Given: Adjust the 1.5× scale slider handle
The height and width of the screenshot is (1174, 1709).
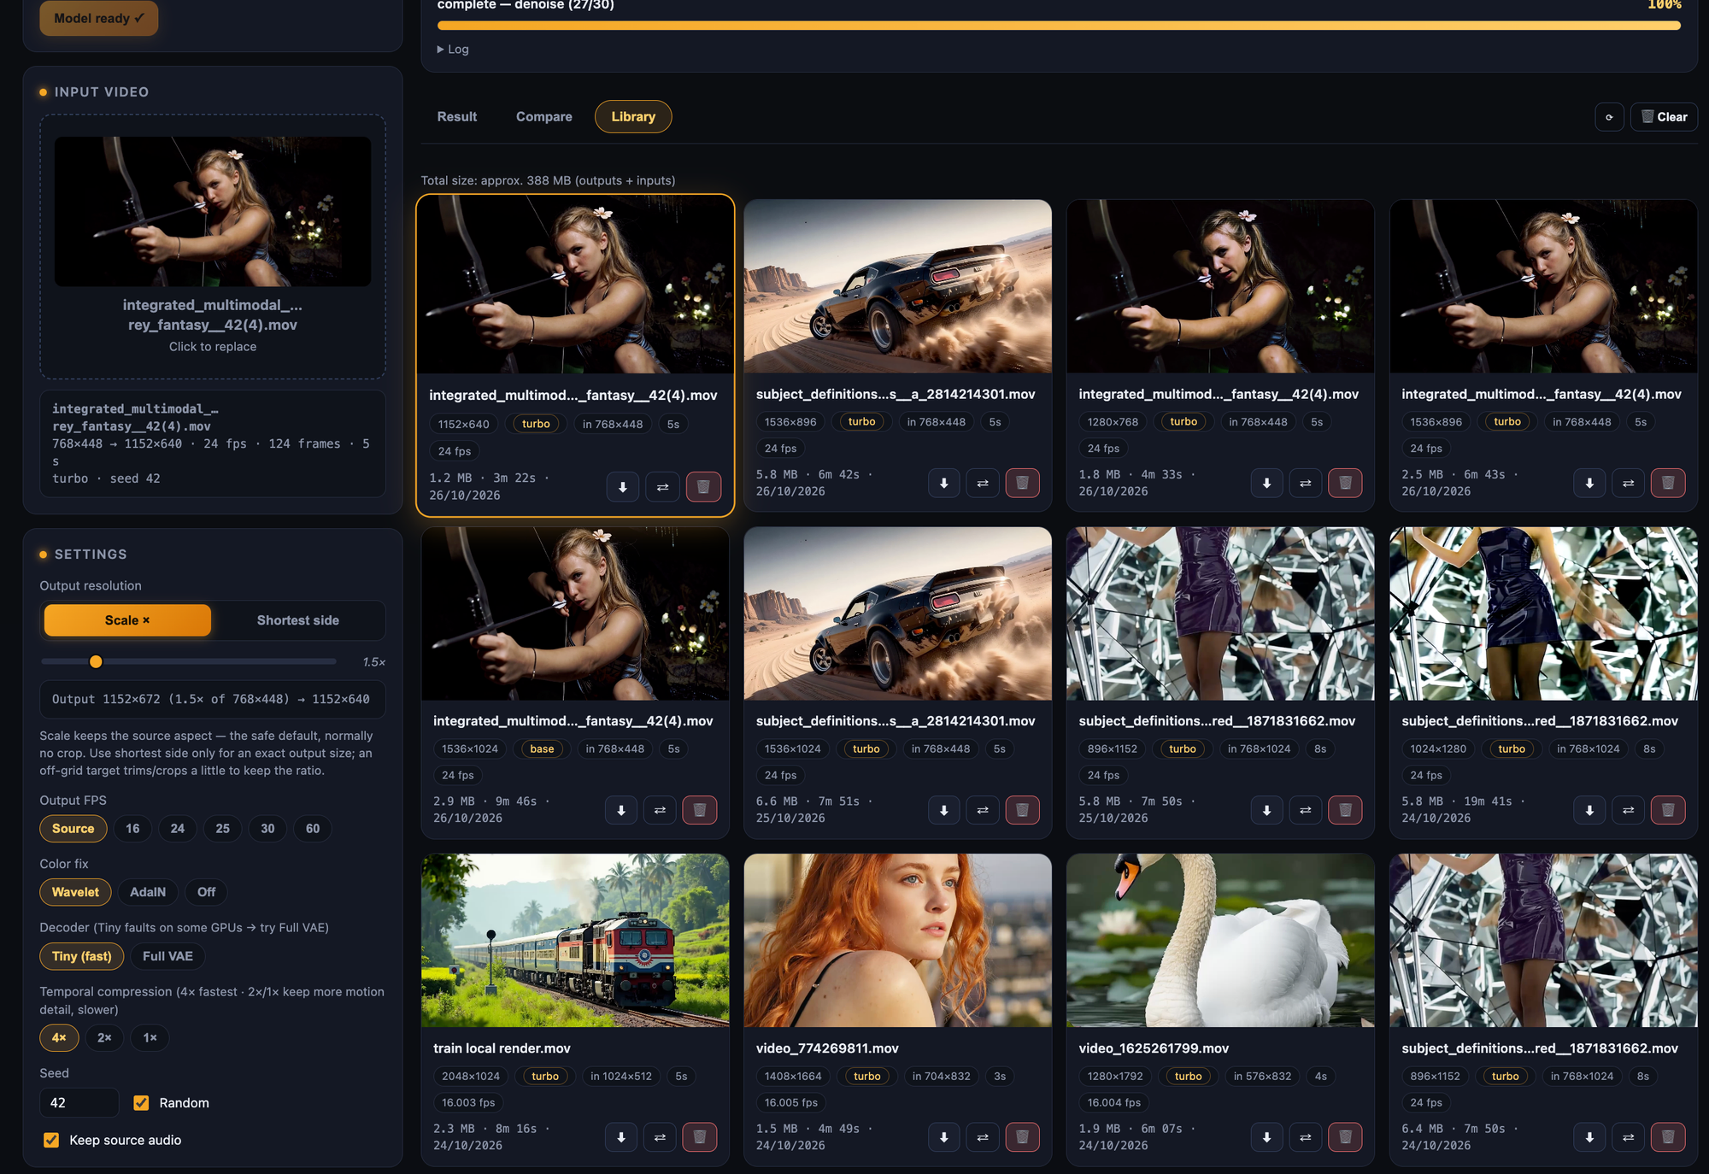Looking at the screenshot, I should (96, 662).
